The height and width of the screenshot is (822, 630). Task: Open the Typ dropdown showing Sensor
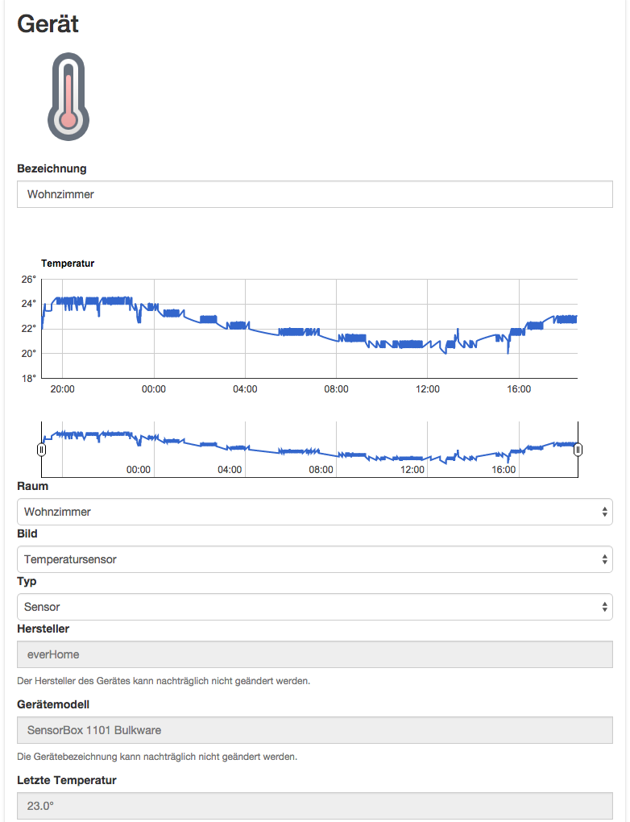(x=314, y=607)
